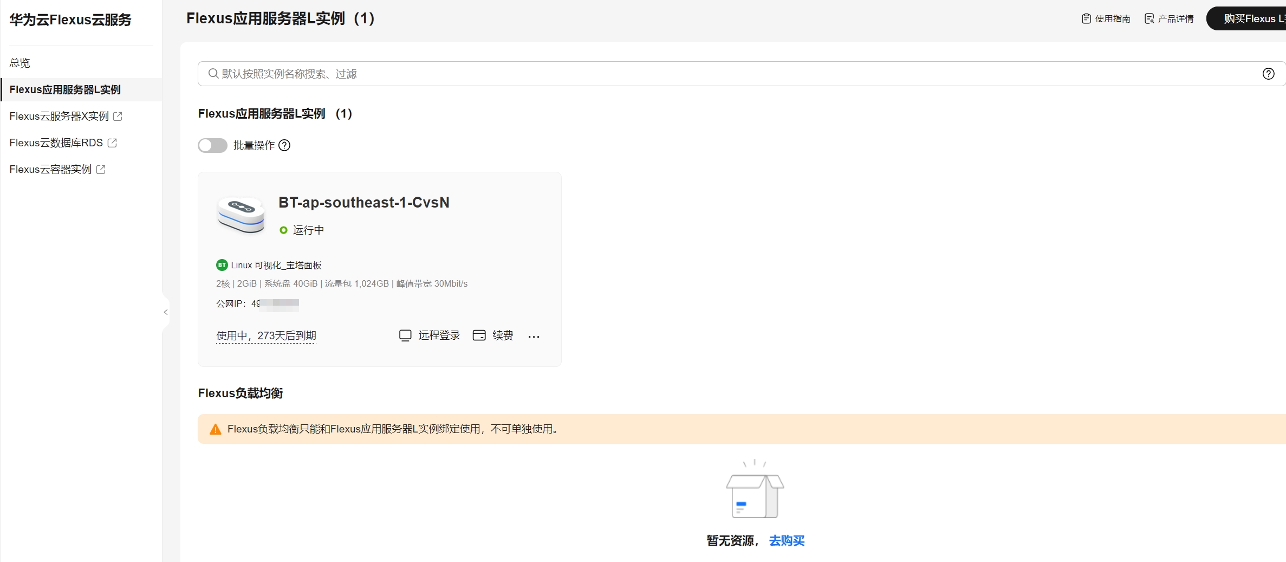Viewport: 1286px width, 562px height.
Task: Click the remote login monitor icon
Action: (x=405, y=335)
